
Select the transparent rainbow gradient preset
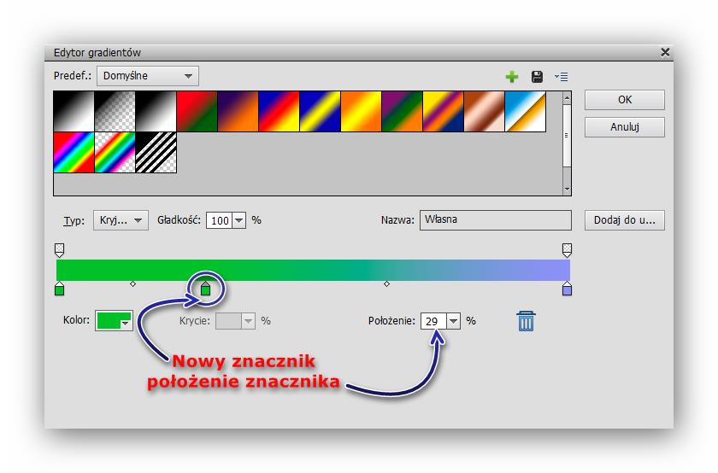click(115, 152)
